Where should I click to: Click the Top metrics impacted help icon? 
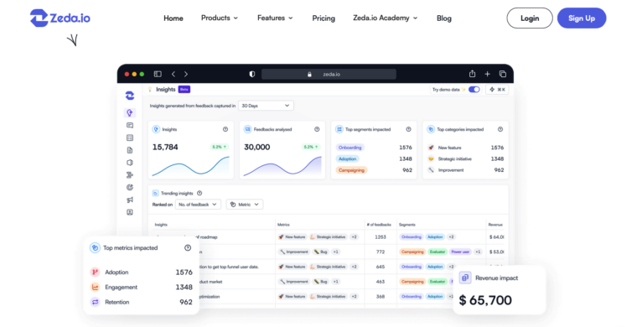tap(188, 248)
